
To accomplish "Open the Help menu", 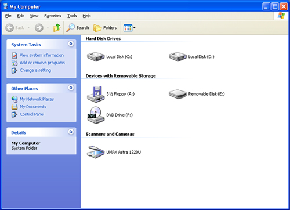I will (86, 16).
